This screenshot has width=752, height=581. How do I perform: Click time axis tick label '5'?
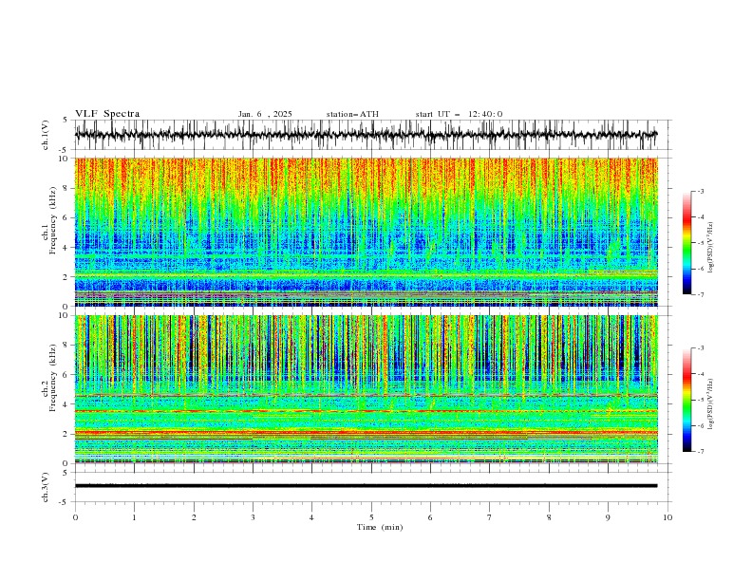[x=371, y=517]
